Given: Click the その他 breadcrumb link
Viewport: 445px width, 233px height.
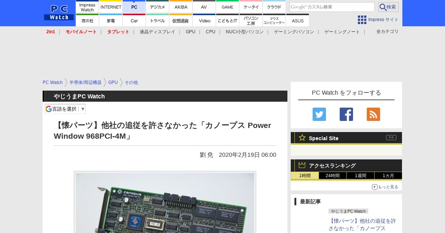Looking at the screenshot, I should click(131, 82).
